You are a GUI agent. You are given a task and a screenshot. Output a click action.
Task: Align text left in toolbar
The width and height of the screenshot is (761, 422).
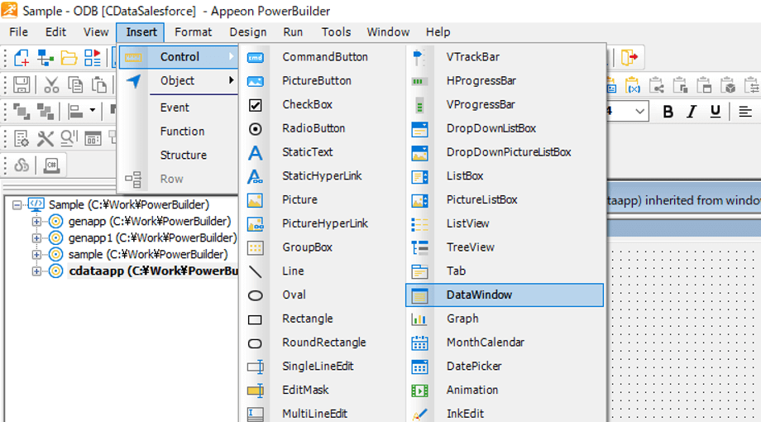coord(745,112)
